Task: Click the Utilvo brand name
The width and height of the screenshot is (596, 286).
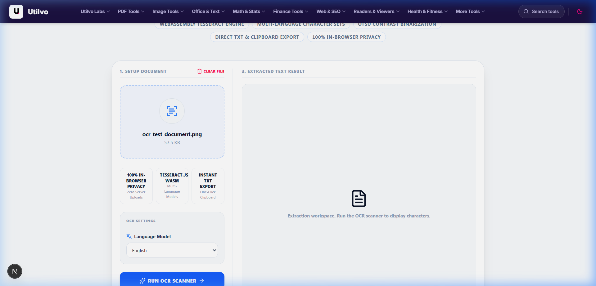Action: [x=38, y=12]
